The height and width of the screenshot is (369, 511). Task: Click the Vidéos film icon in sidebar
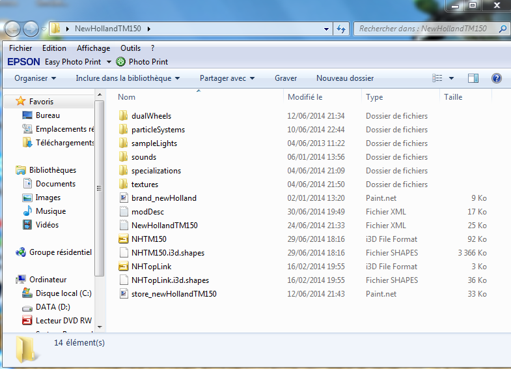(x=27, y=224)
